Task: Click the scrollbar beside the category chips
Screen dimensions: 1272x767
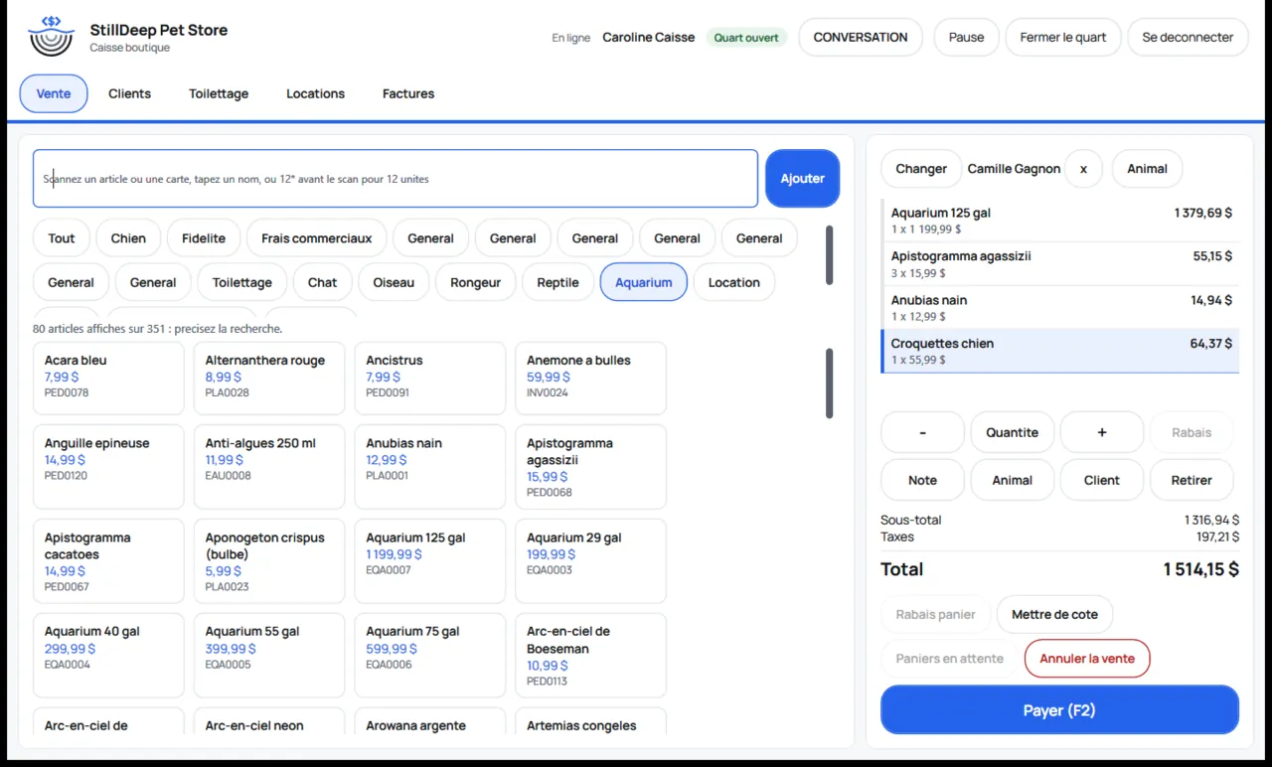Action: coord(830,255)
